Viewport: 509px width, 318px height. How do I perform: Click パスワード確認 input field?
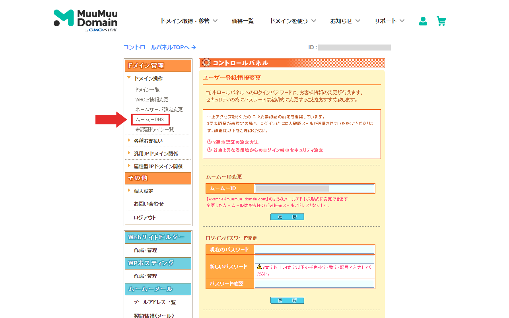[x=315, y=284]
